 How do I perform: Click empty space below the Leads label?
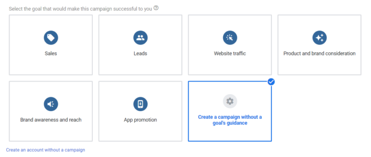point(140,67)
